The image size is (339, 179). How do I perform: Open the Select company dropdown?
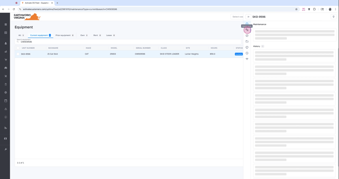pyautogui.click(x=237, y=17)
